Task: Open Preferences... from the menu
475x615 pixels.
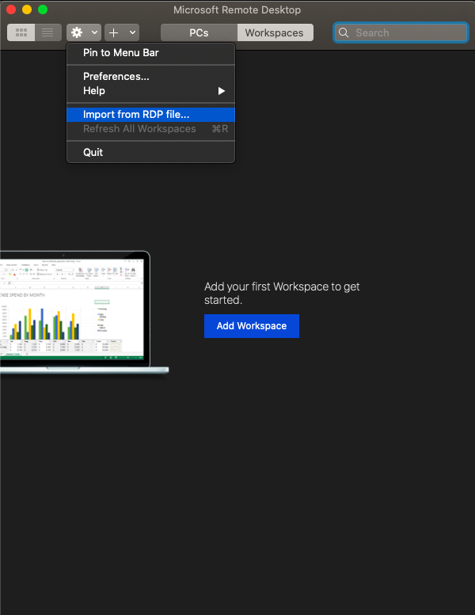Action: tap(151, 76)
